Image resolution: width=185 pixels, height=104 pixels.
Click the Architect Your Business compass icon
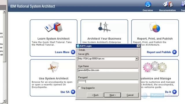104,27
